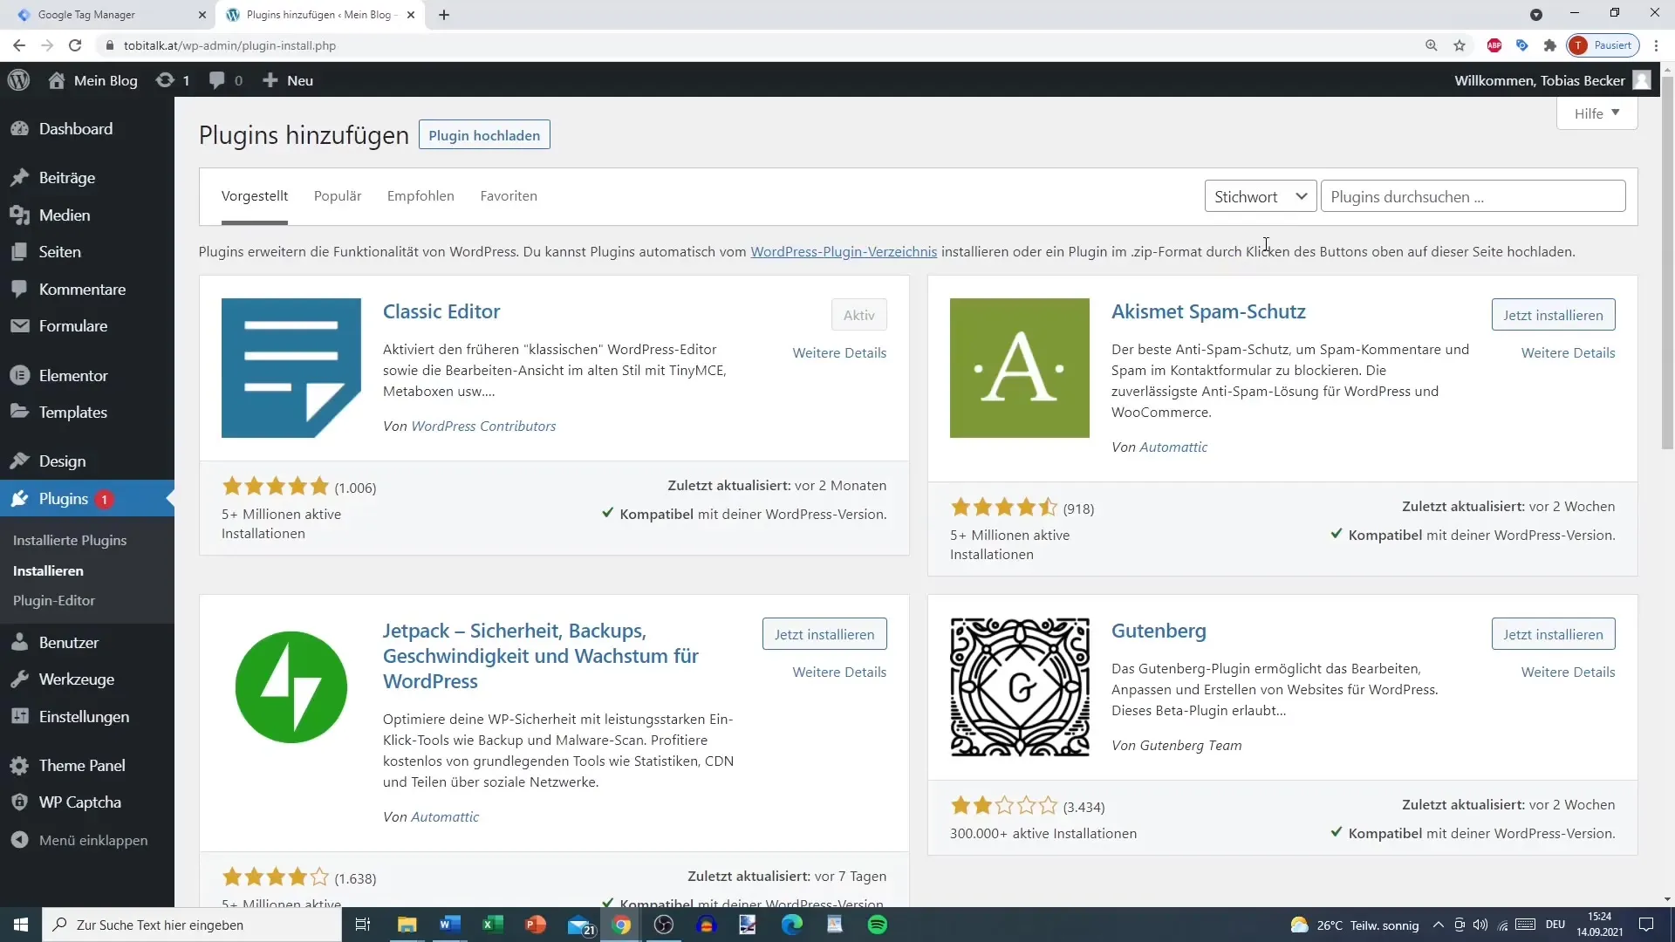Click the Jetpack plugin logo

pos(291,687)
